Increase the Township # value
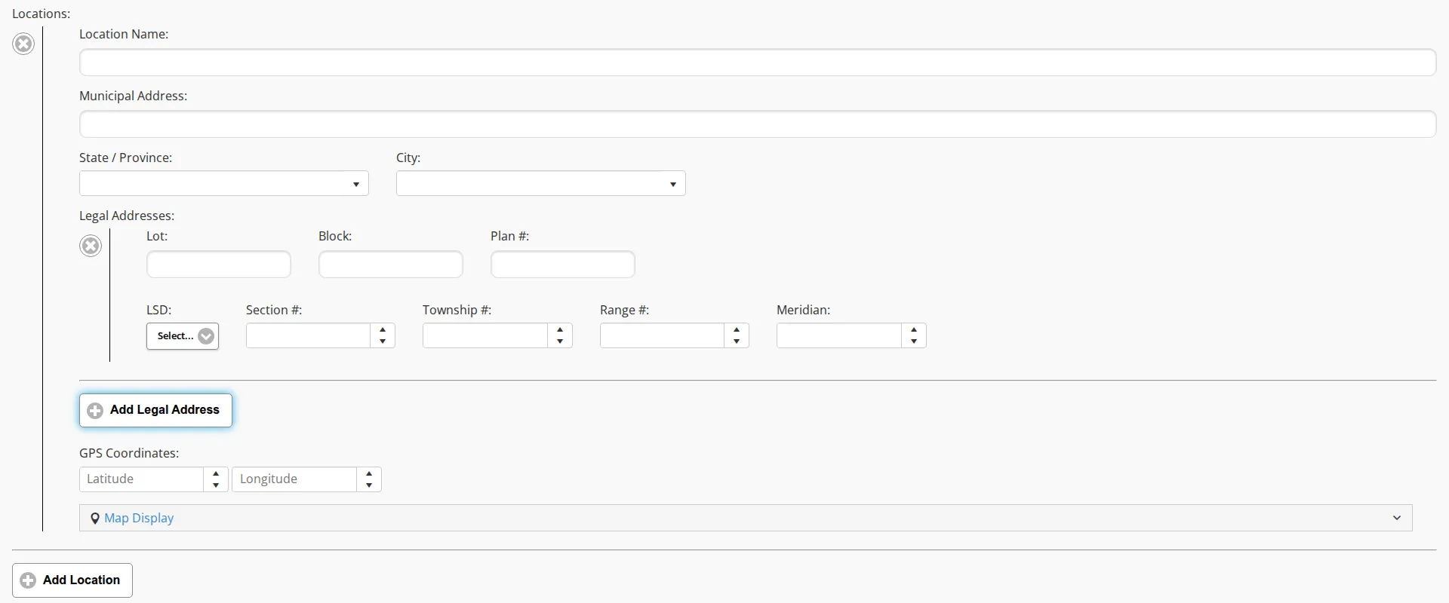Screen dimensions: 1449x603 [560, 330]
